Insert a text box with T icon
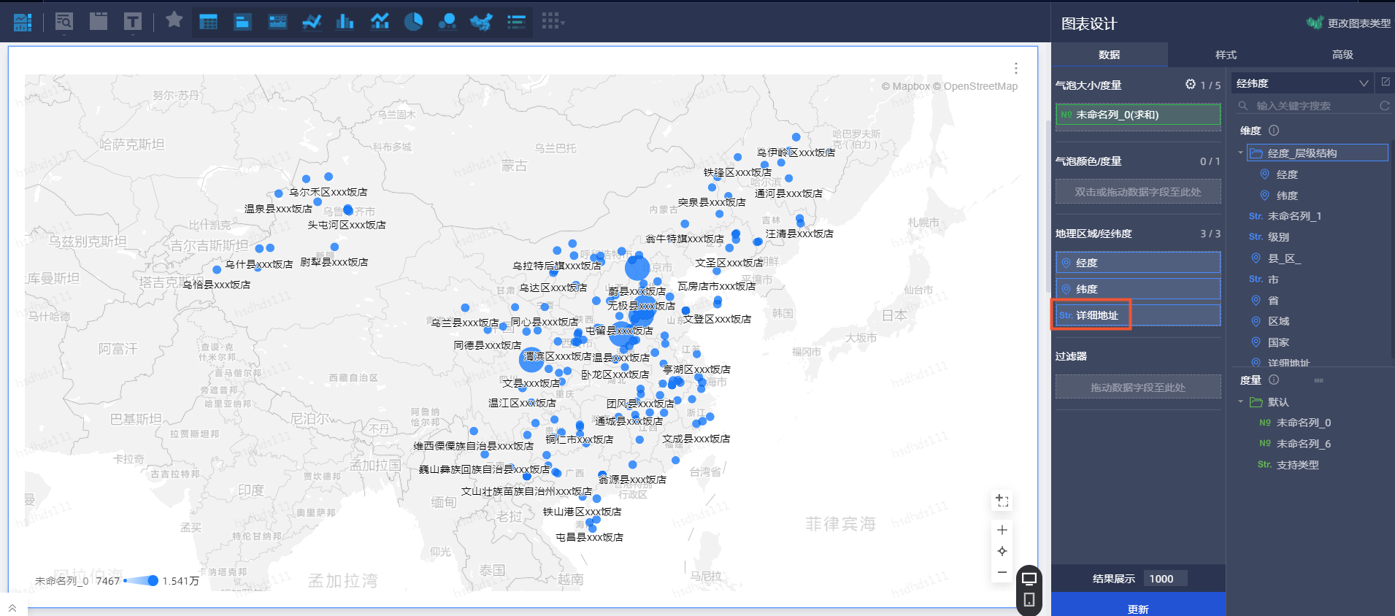1395x616 pixels. (132, 22)
